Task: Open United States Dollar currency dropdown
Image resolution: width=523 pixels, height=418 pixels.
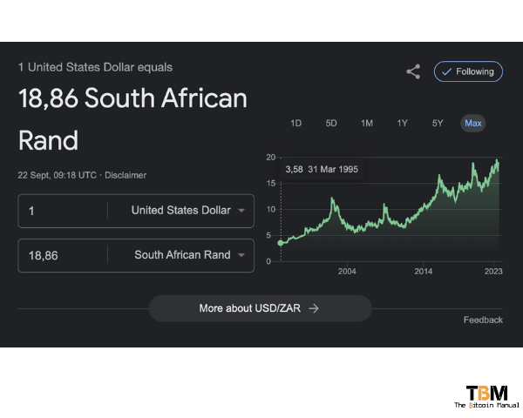Action: click(181, 211)
